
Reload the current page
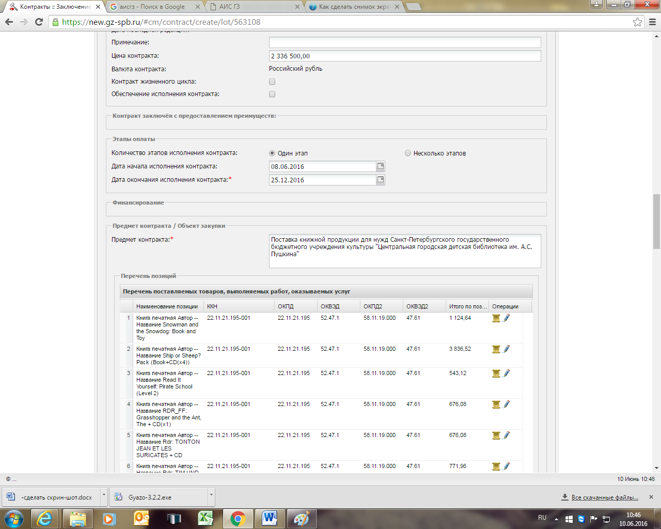tap(39, 22)
